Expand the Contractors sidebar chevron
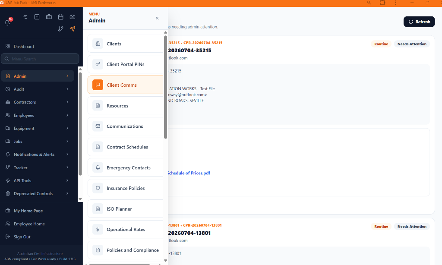Viewport: 442px width, 265px height. [x=67, y=102]
